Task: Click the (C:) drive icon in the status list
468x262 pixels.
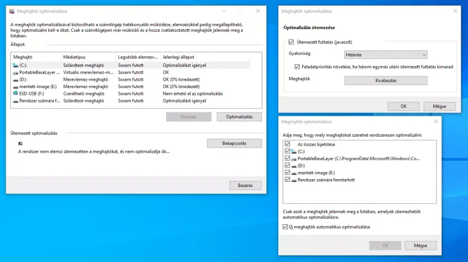Action: [x=16, y=65]
